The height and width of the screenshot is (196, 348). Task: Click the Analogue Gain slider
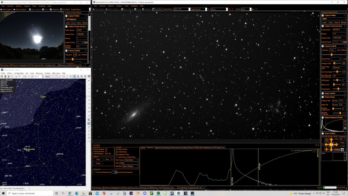[337, 63]
